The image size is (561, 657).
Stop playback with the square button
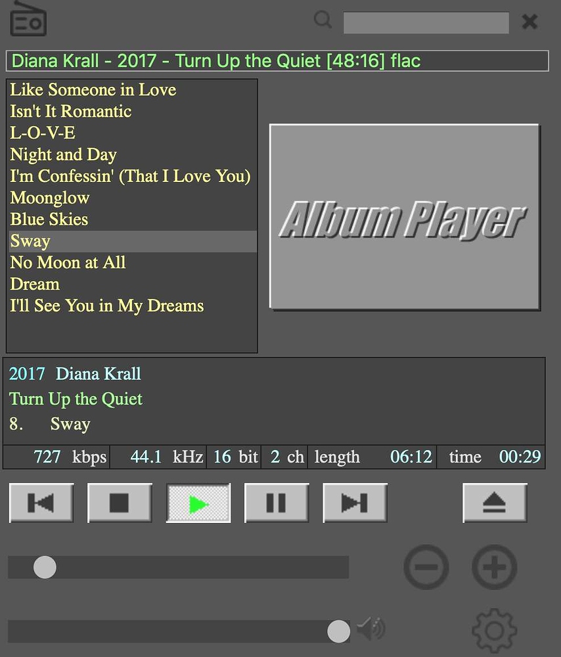point(120,503)
